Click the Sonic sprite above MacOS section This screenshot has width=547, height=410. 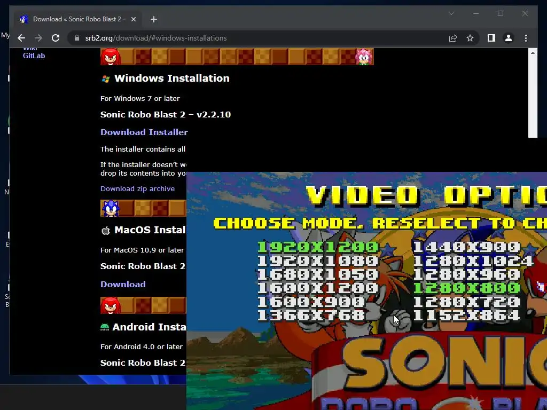point(110,208)
